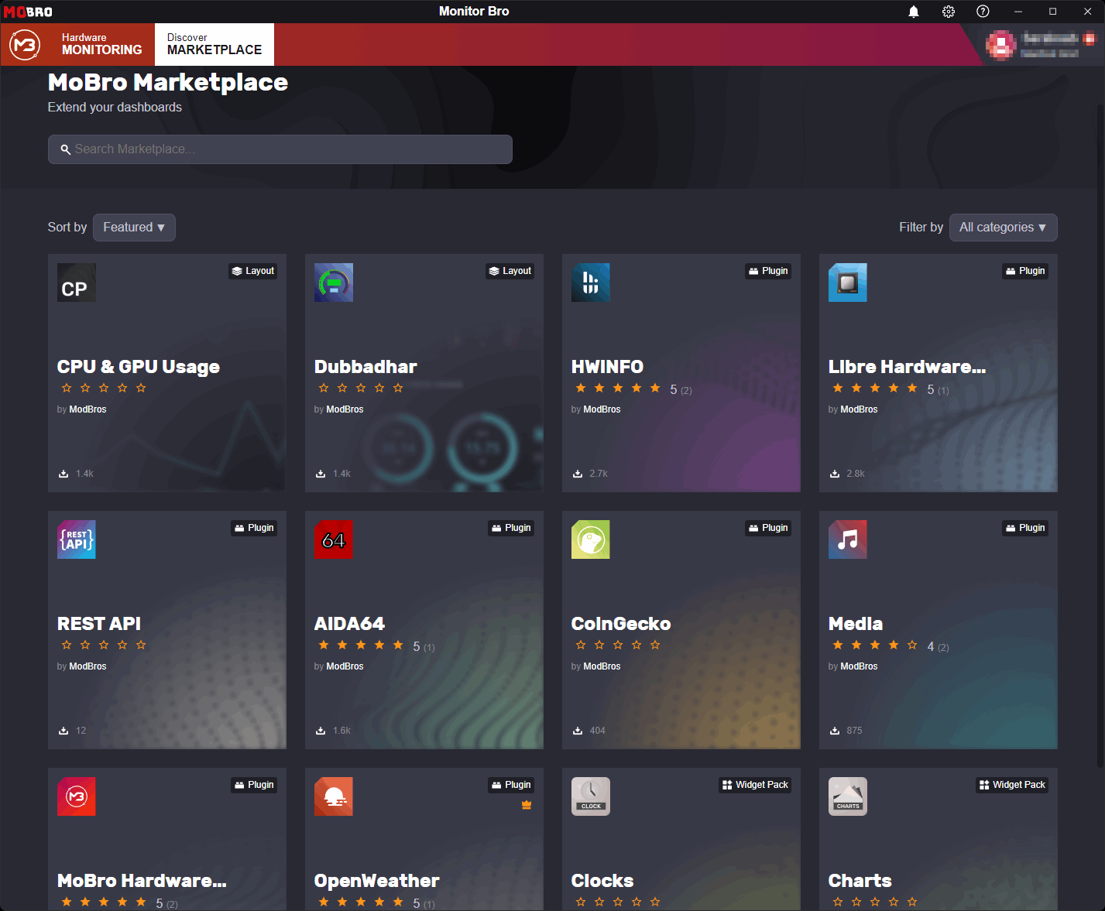Open the Charts widget pack title
The height and width of the screenshot is (911, 1105).
(x=860, y=881)
